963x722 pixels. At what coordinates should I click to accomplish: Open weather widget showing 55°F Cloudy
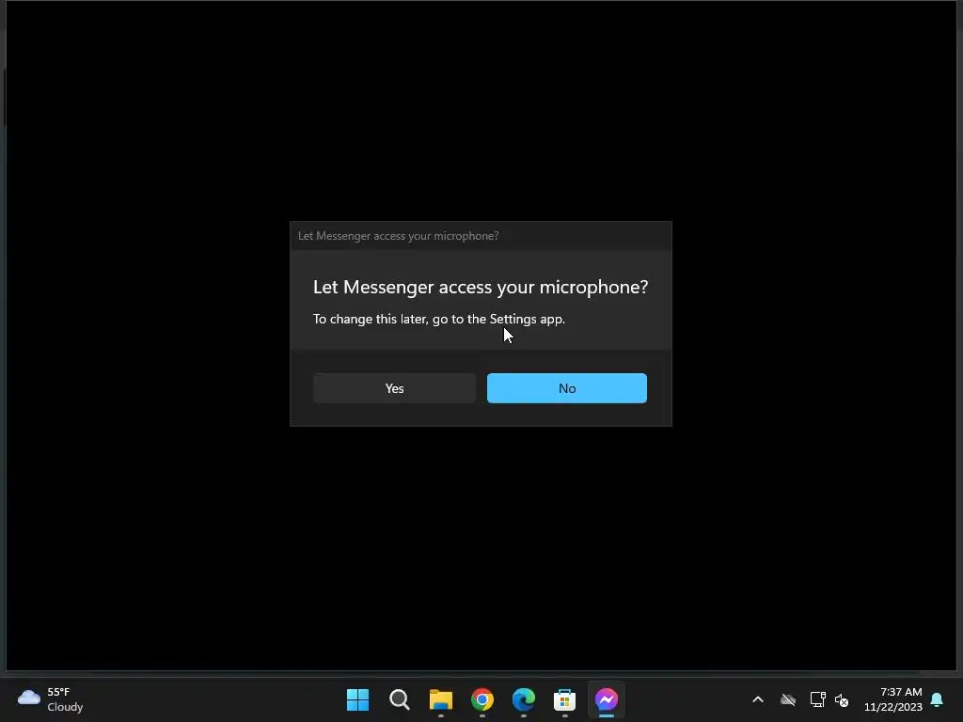click(x=51, y=699)
